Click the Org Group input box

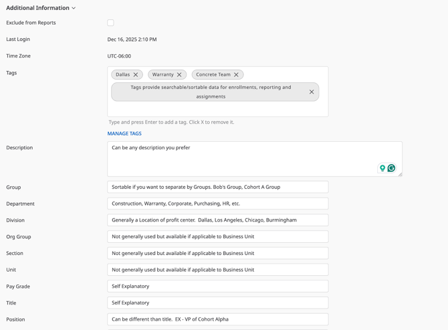coord(217,237)
